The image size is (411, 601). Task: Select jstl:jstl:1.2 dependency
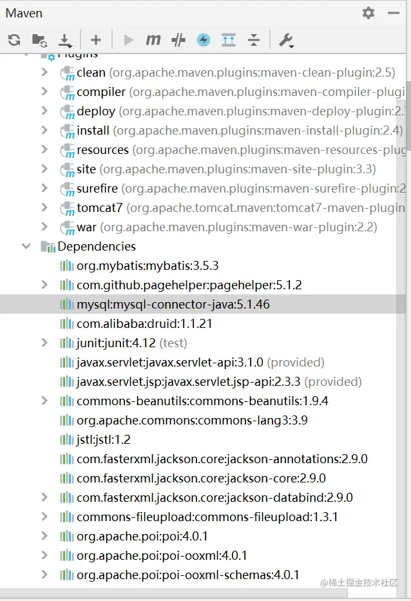point(104,439)
